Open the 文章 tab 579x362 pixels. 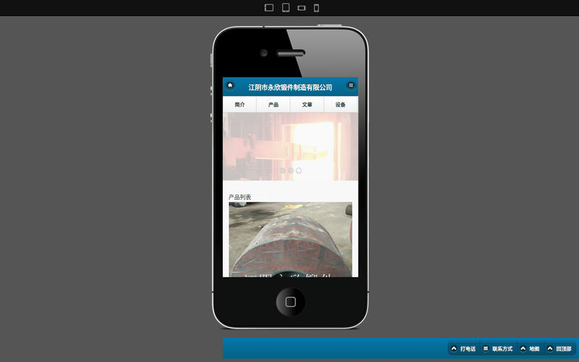click(x=307, y=104)
